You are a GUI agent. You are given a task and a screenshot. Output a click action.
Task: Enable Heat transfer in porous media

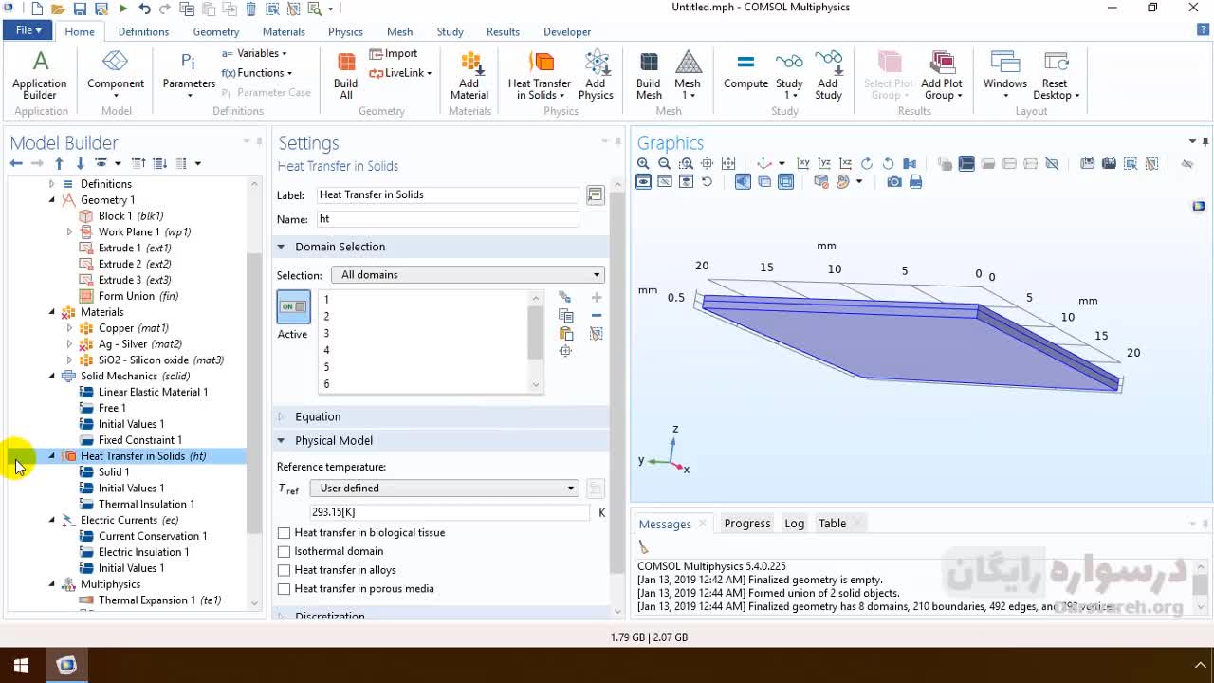284,589
